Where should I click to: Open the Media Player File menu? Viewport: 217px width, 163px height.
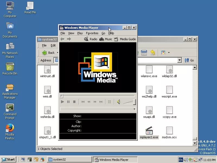[x=63, y=33]
